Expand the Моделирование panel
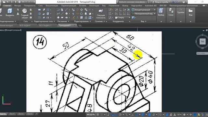 pos(7,21)
